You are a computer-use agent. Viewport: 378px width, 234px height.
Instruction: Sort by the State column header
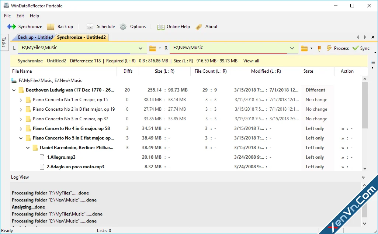point(318,71)
